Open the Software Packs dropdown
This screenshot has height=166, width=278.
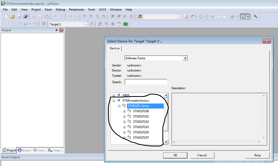(185, 58)
